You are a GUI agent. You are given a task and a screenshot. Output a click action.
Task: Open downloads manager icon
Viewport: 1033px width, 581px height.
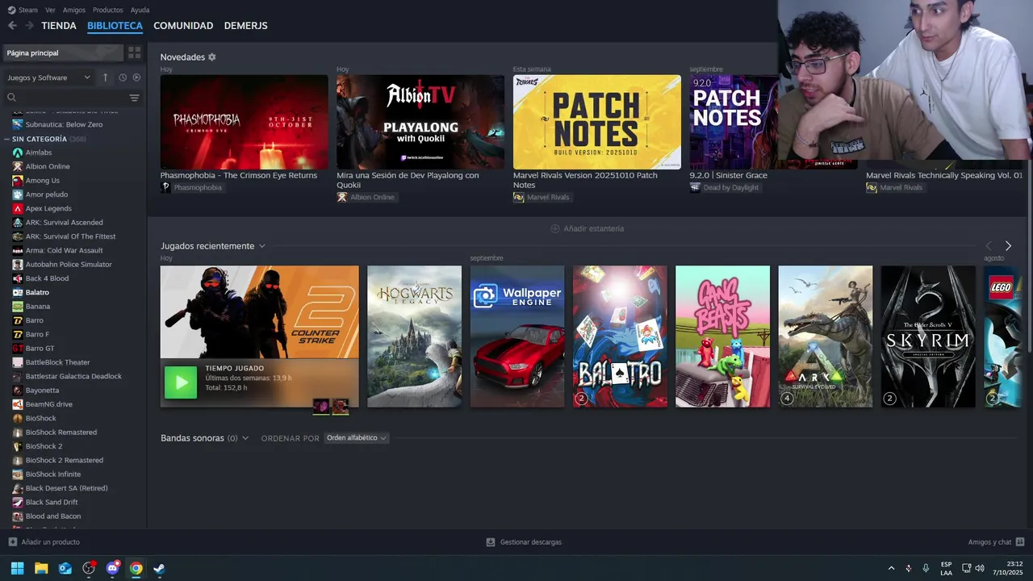pos(491,542)
